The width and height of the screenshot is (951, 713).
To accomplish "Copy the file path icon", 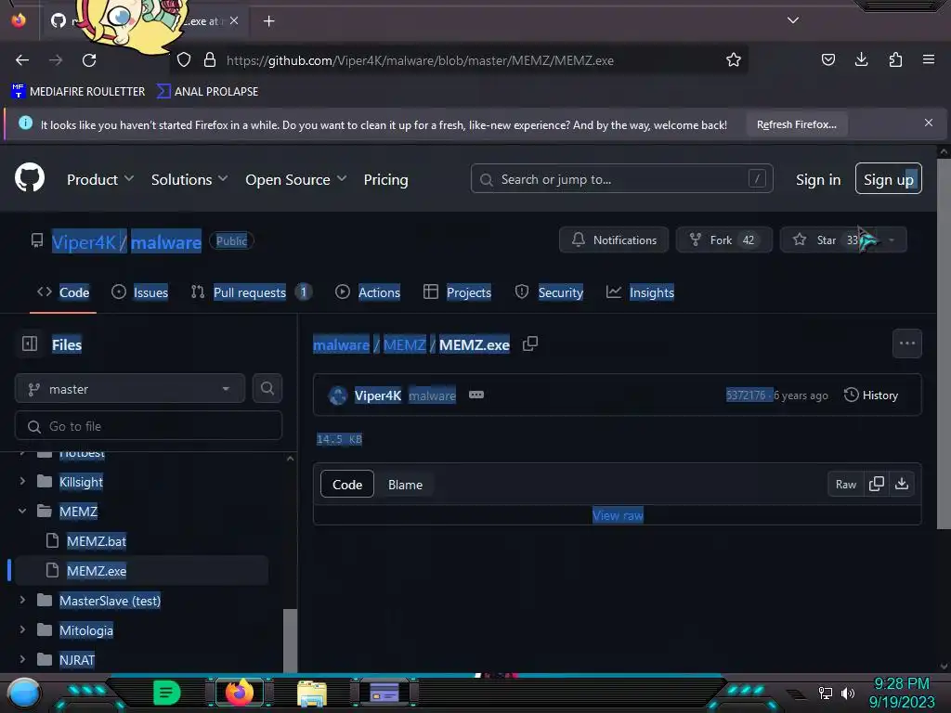I will (x=530, y=344).
